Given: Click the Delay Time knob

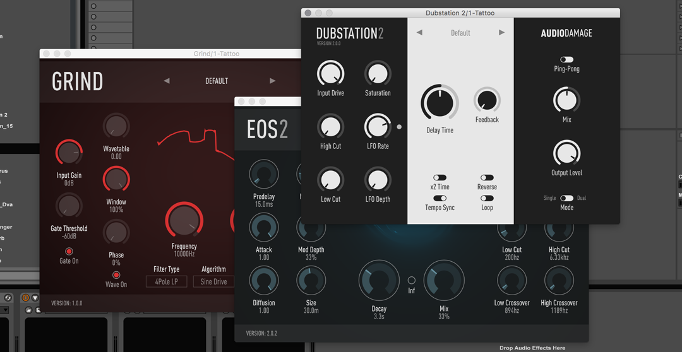Looking at the screenshot, I should (440, 102).
